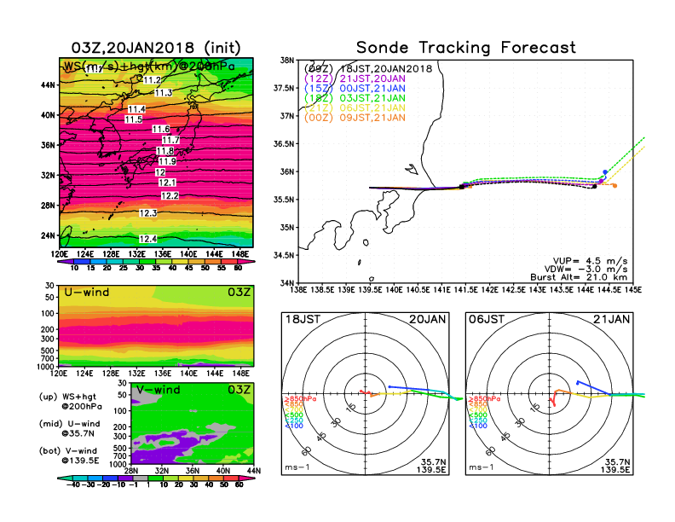The image size is (675, 522).
Task: Pick the green swatch between 30 and 35 in the wind-speed colorbar
Action: tap(147, 262)
